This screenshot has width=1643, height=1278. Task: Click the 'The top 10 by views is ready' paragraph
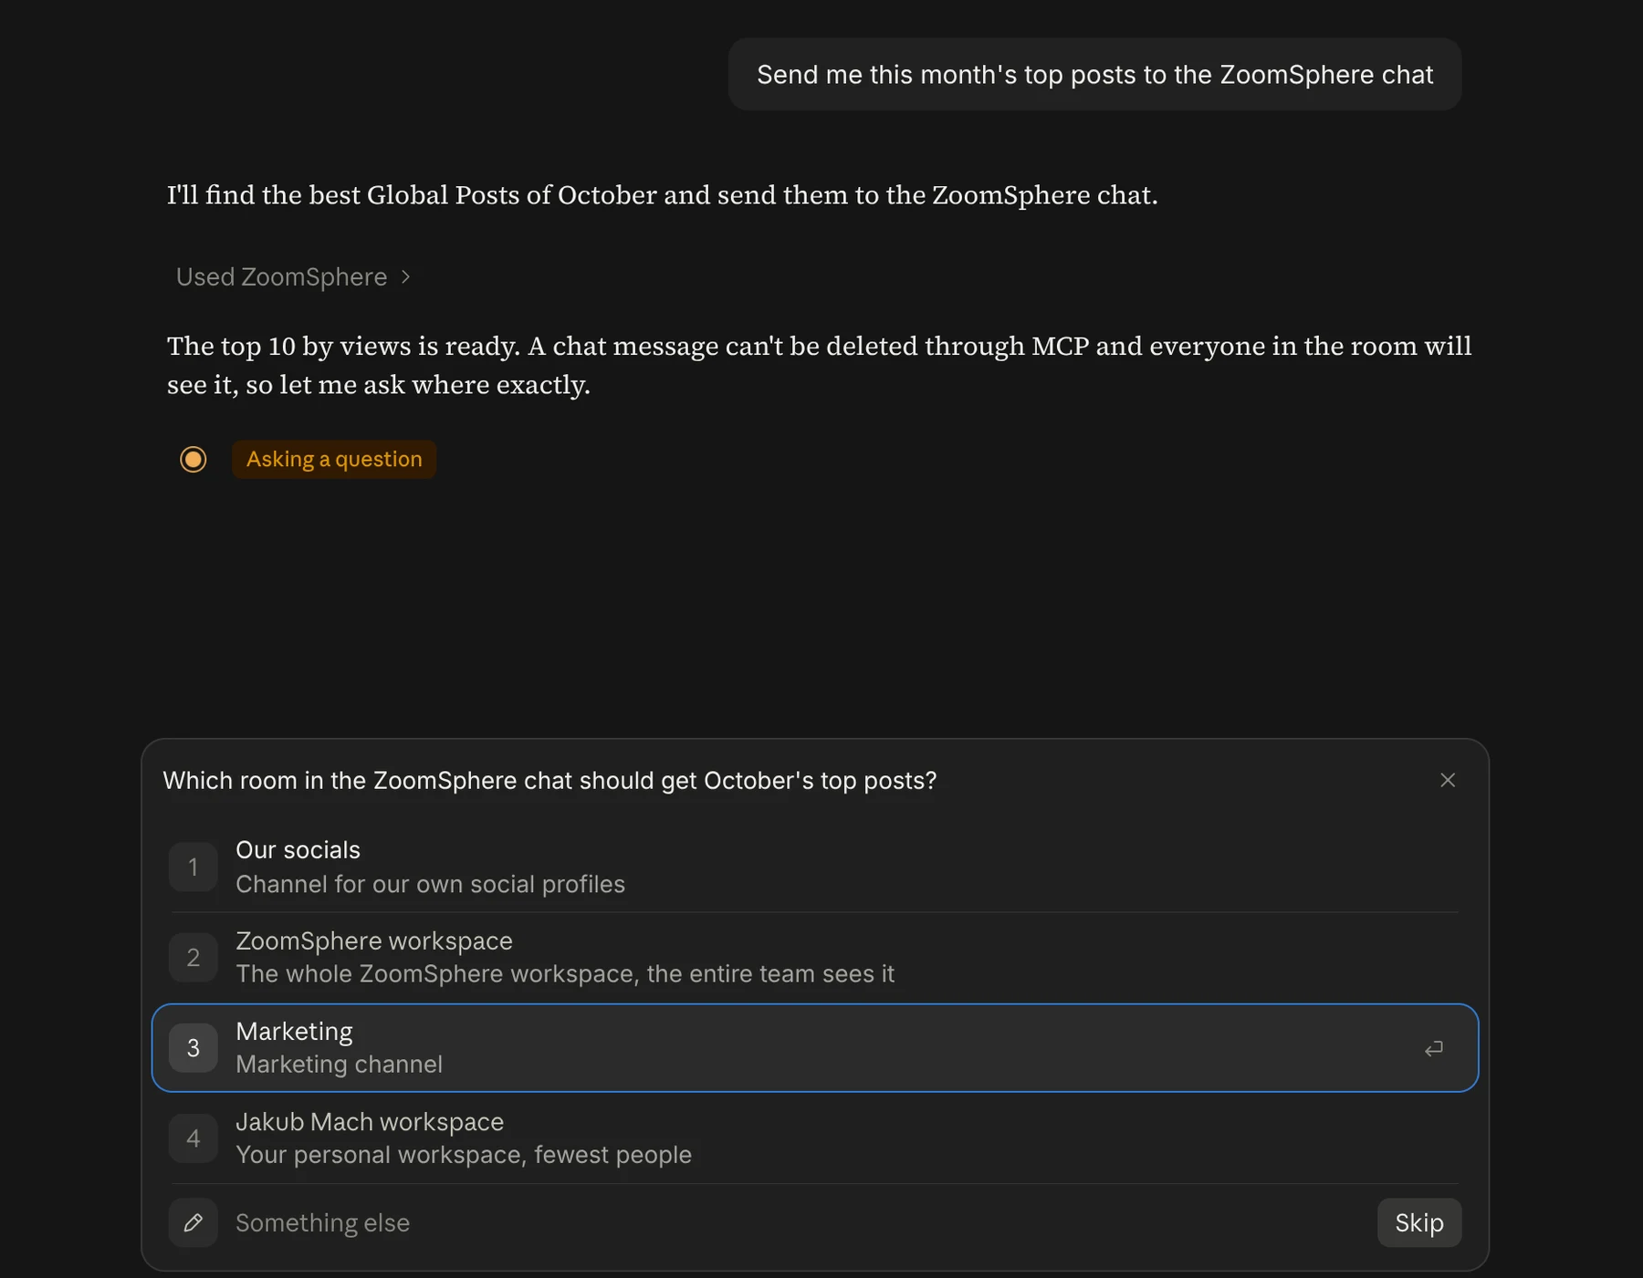[x=819, y=365]
